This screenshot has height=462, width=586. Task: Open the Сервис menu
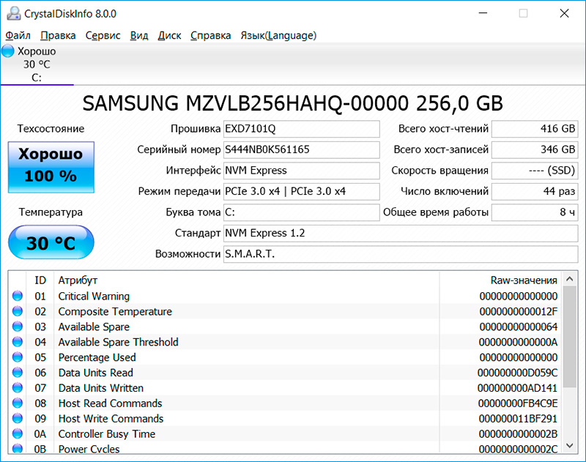103,35
